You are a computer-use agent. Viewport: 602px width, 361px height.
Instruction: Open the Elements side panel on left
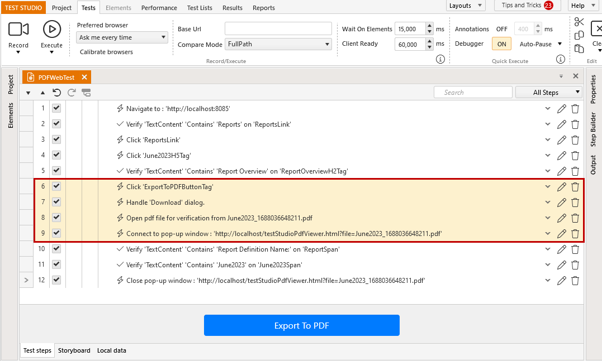tap(11, 115)
